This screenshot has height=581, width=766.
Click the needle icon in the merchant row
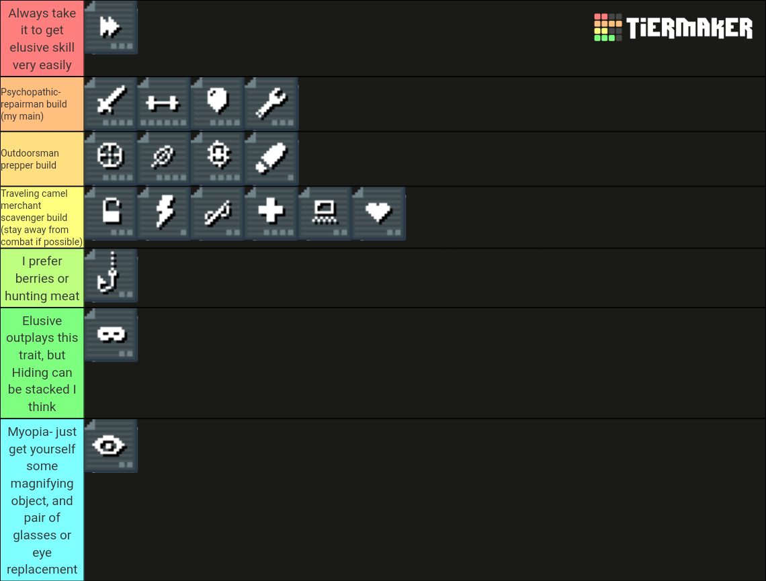217,213
